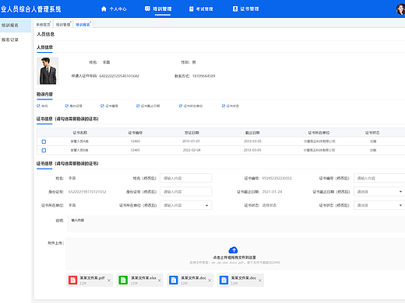Toggle the 证书所在单位 checkbox under 勘误内容
Screen dimensions: 405x303
181,106
